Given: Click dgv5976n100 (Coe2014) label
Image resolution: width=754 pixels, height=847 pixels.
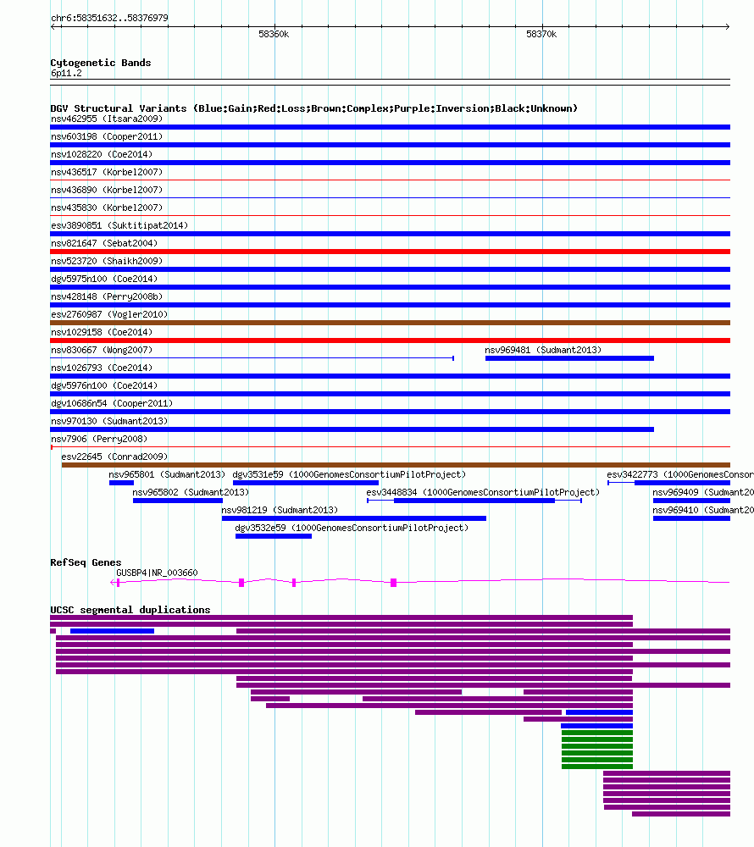Looking at the screenshot, I should 104,385.
